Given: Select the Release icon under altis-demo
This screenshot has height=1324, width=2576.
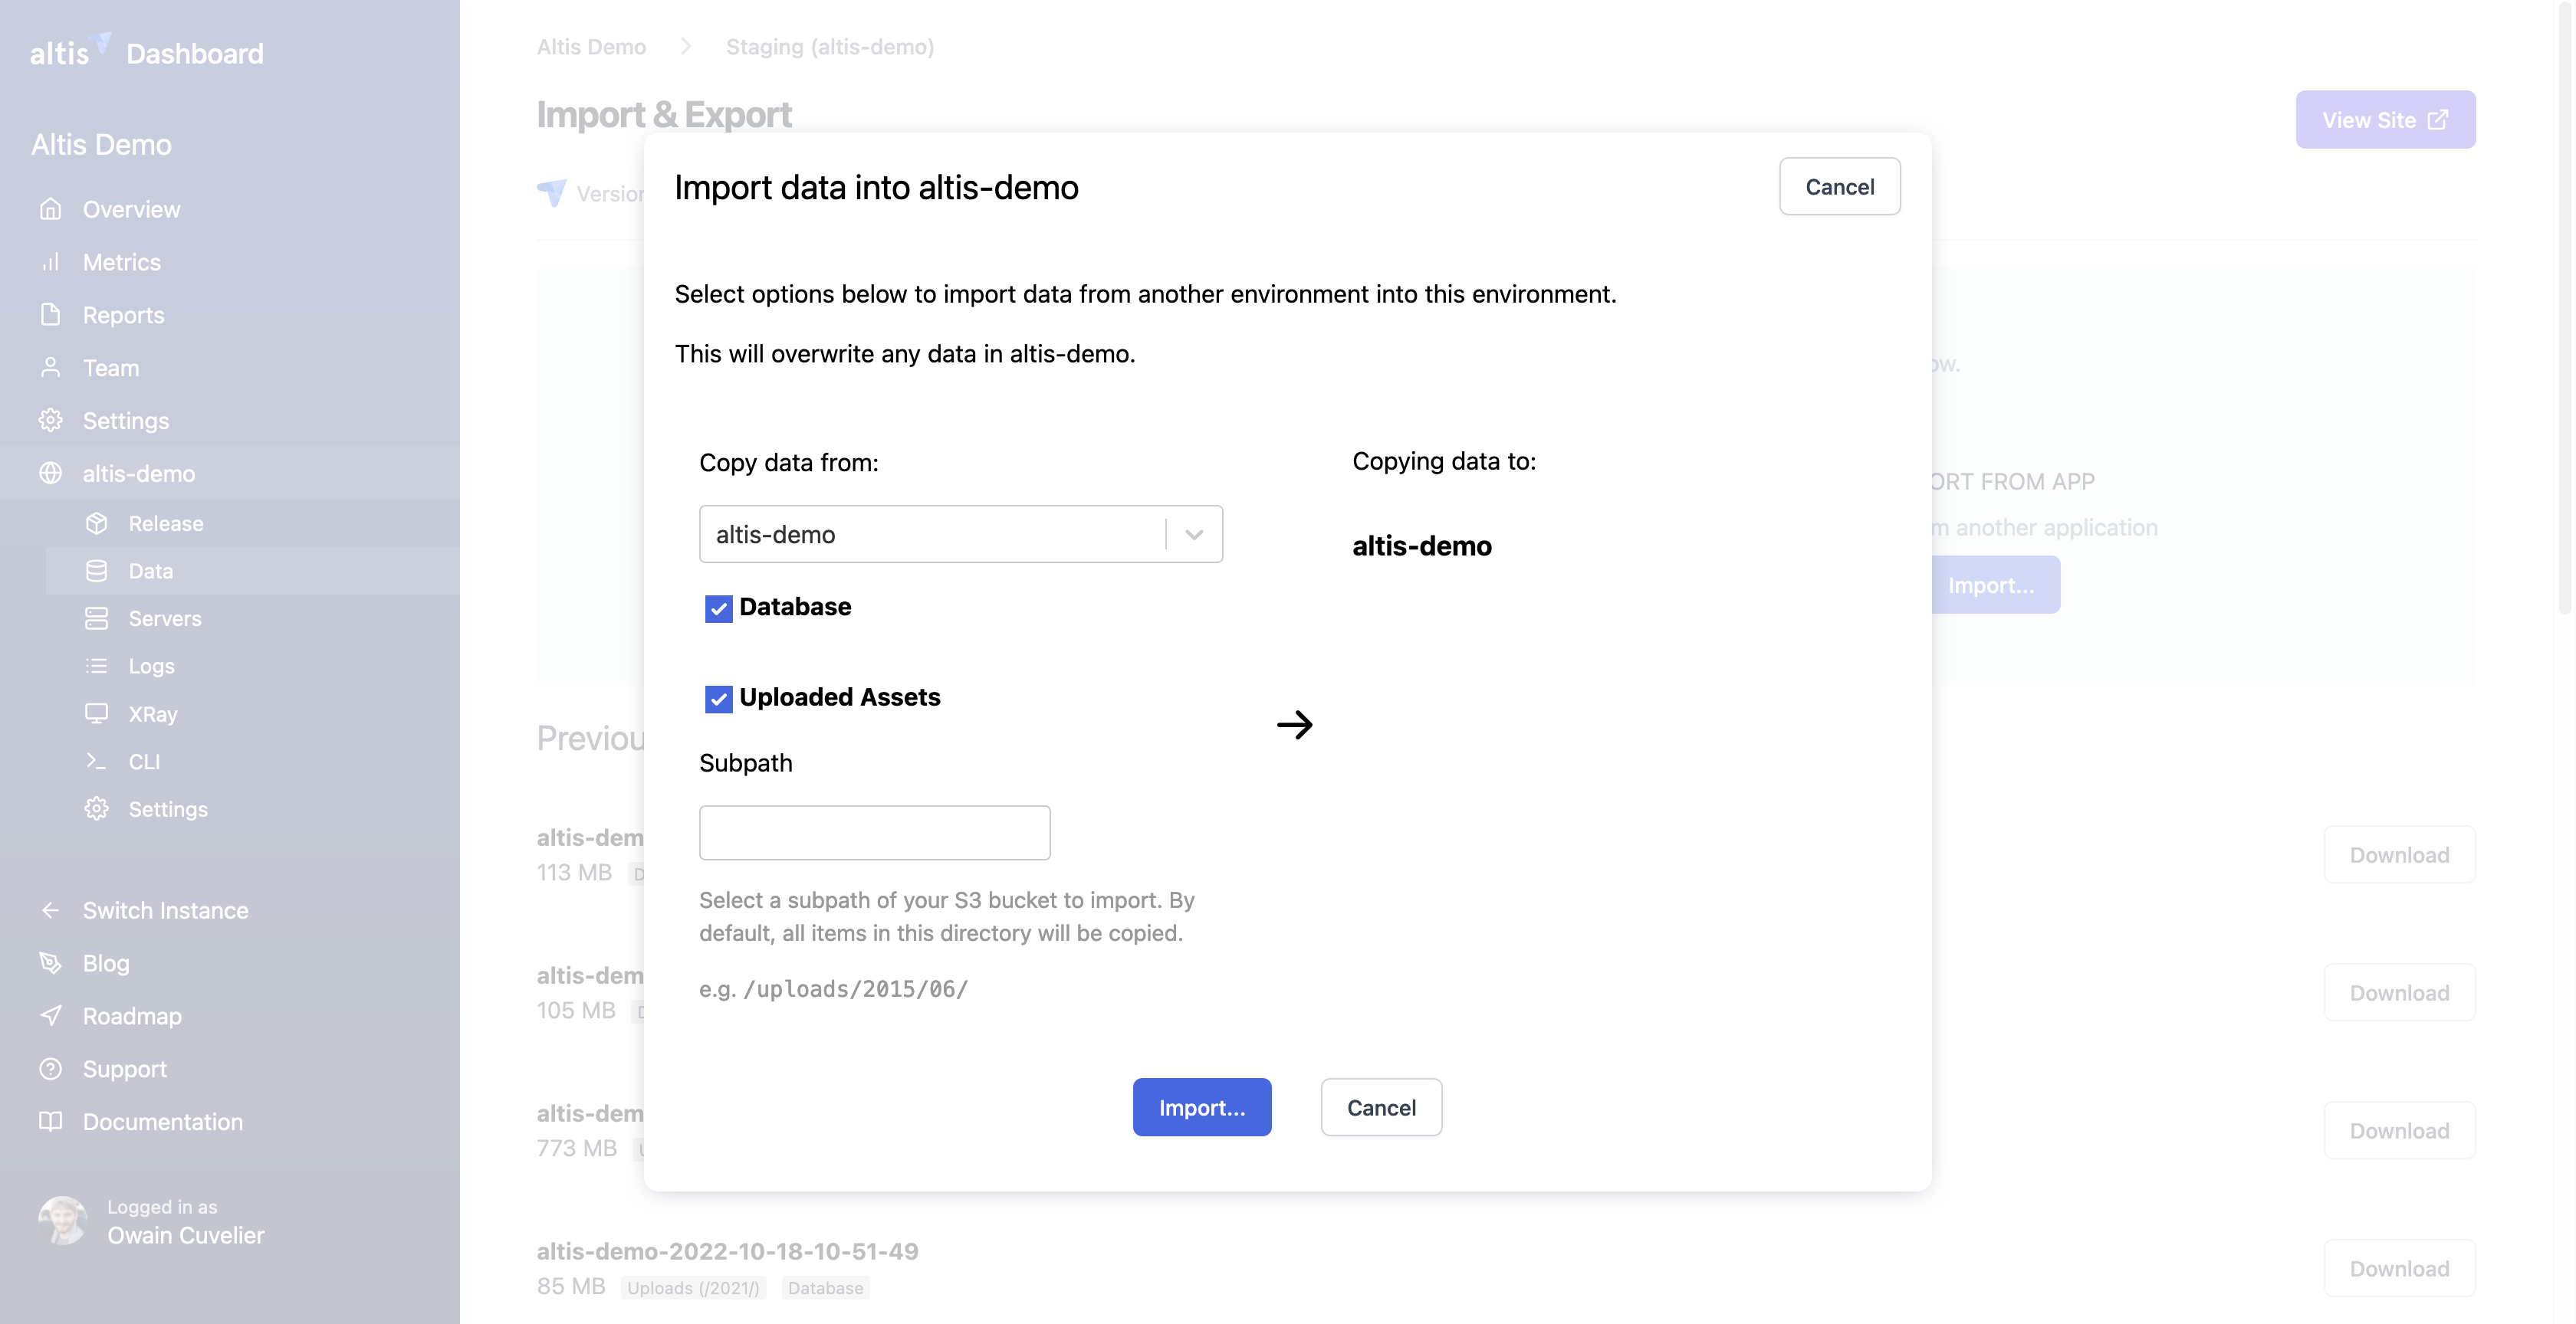Looking at the screenshot, I should tap(97, 523).
